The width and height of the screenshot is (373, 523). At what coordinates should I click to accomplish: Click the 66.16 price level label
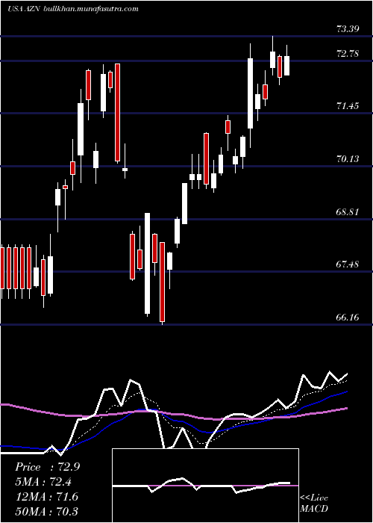tap(348, 318)
